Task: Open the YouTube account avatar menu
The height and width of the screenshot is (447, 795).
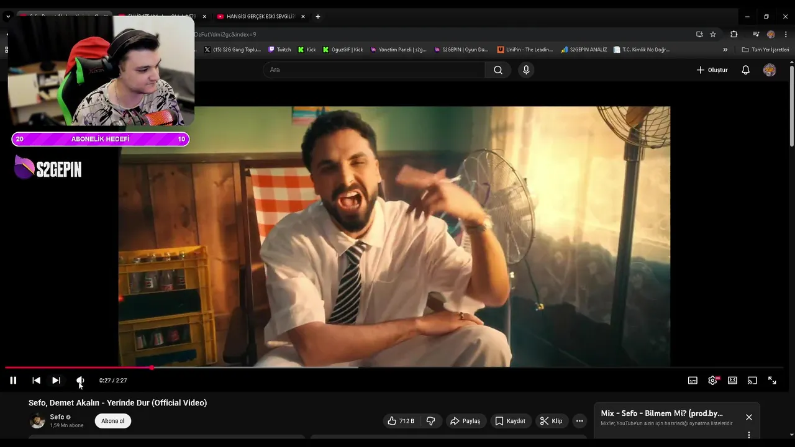Action: [x=770, y=70]
